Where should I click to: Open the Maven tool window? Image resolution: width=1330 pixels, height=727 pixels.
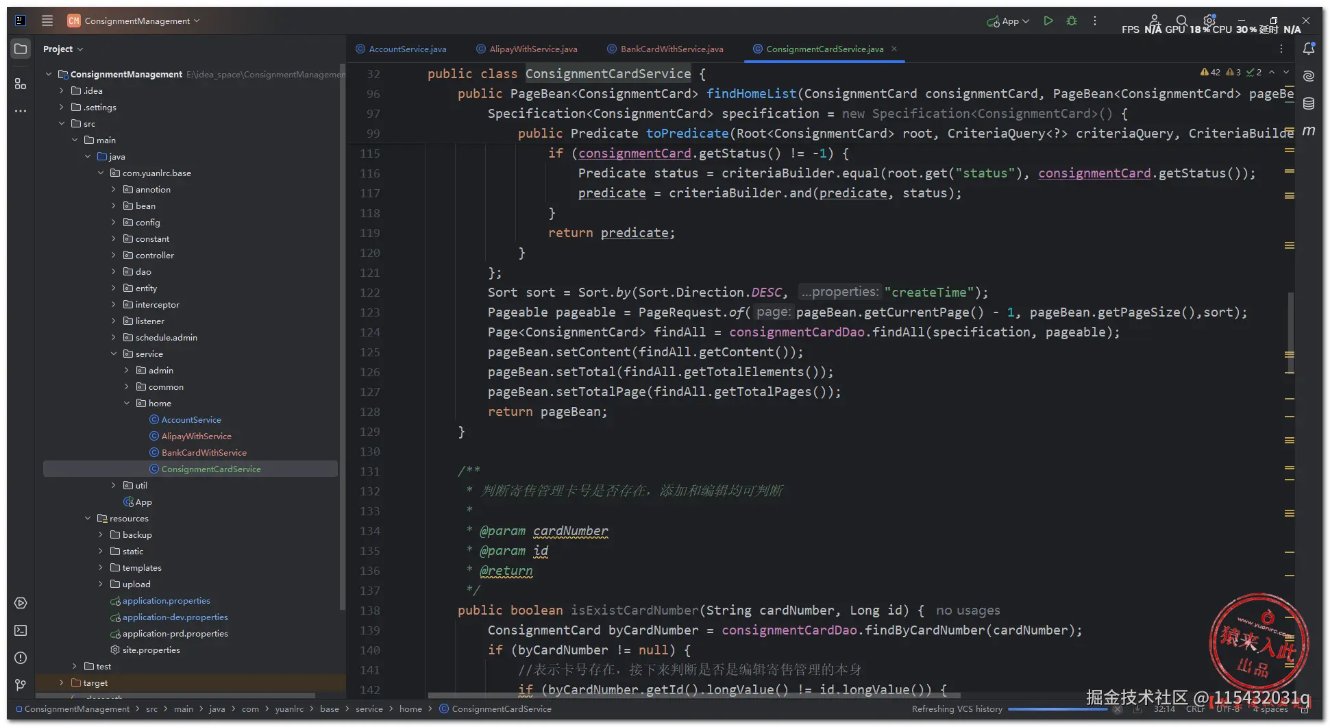(x=1309, y=130)
